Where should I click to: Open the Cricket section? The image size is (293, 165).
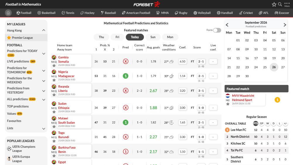click(x=246, y=13)
